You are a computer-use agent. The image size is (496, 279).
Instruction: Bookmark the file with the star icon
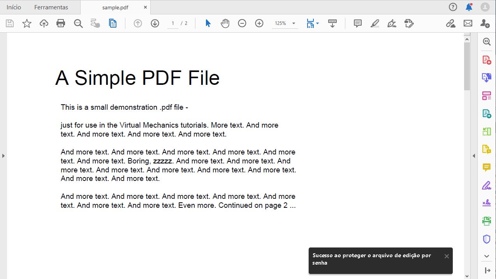27,23
